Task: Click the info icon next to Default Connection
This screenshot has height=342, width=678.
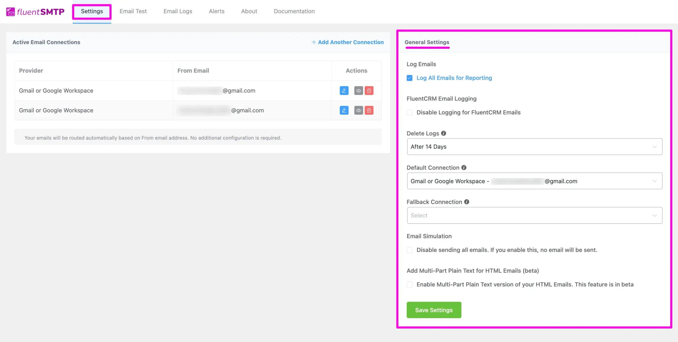Action: [x=463, y=167]
